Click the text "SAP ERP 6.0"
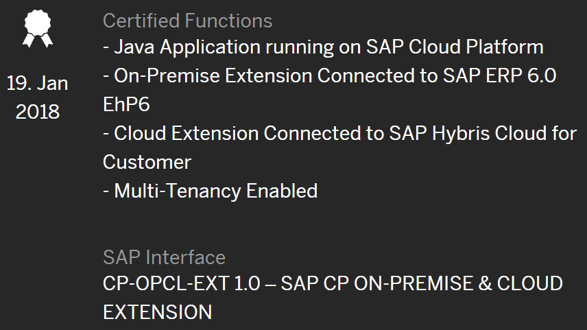The height and width of the screenshot is (330, 587). click(x=500, y=75)
